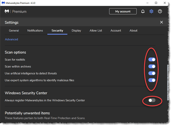
Task: Open the Notifications tab
Action: pos(35,31)
